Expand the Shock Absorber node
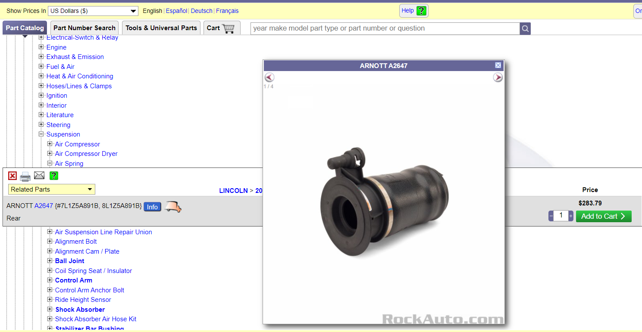This screenshot has height=332, width=642. (x=50, y=309)
